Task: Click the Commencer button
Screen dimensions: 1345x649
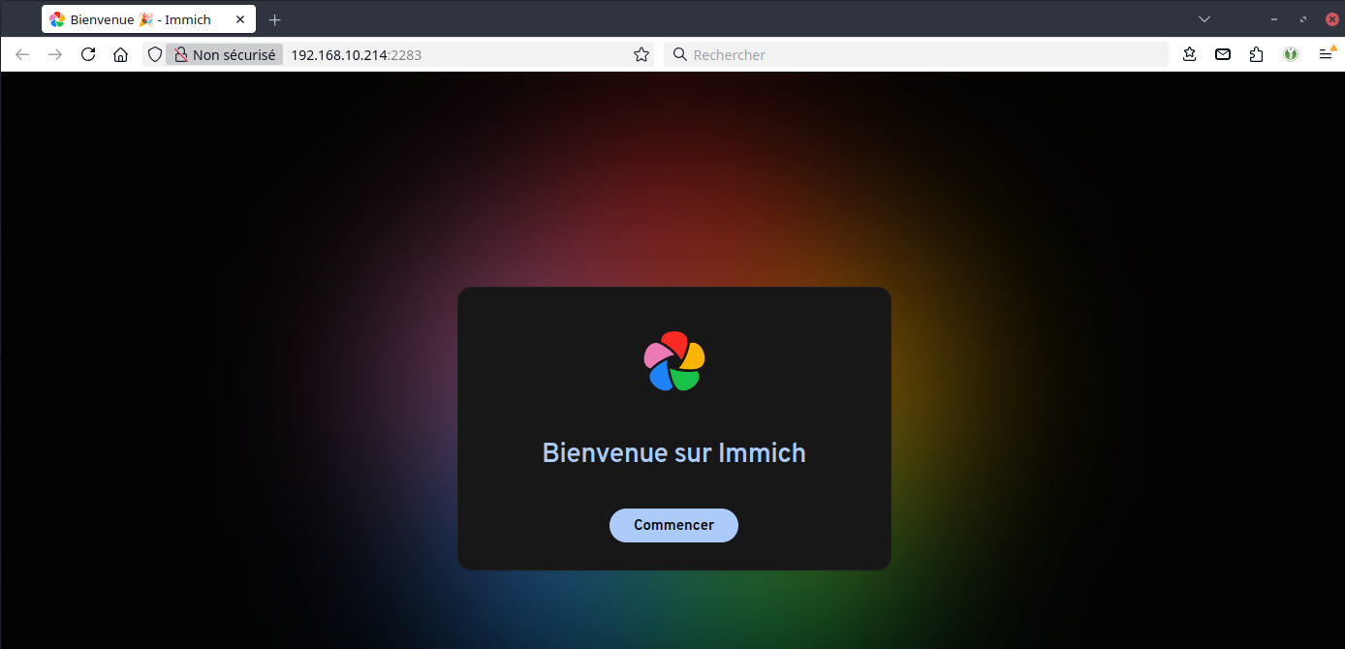Action: [673, 525]
